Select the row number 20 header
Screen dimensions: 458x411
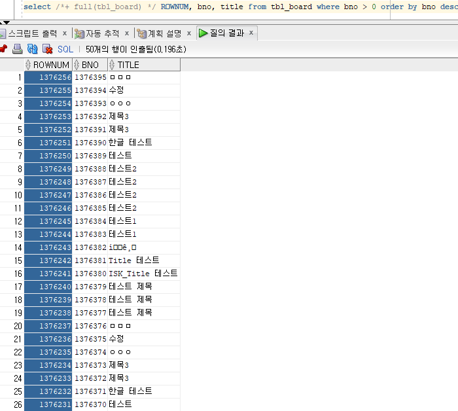pyautogui.click(x=12, y=326)
